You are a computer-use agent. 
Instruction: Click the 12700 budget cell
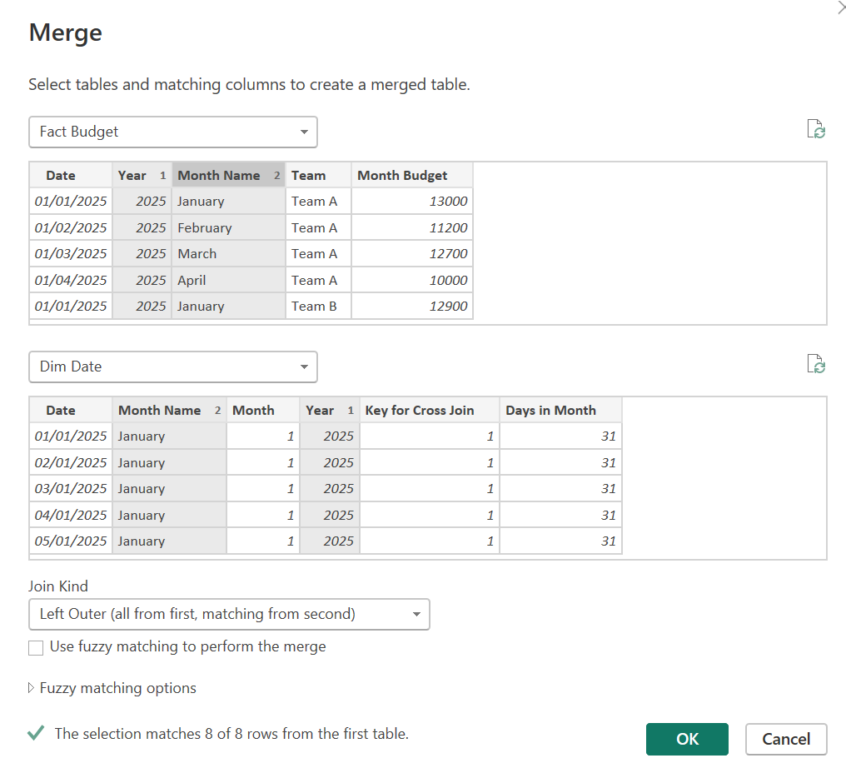tap(412, 254)
